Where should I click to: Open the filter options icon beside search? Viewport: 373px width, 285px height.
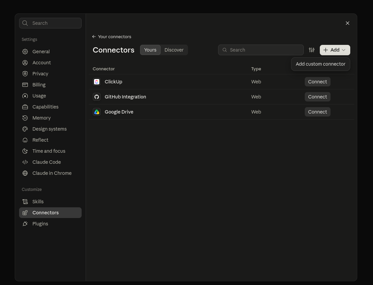point(312,50)
